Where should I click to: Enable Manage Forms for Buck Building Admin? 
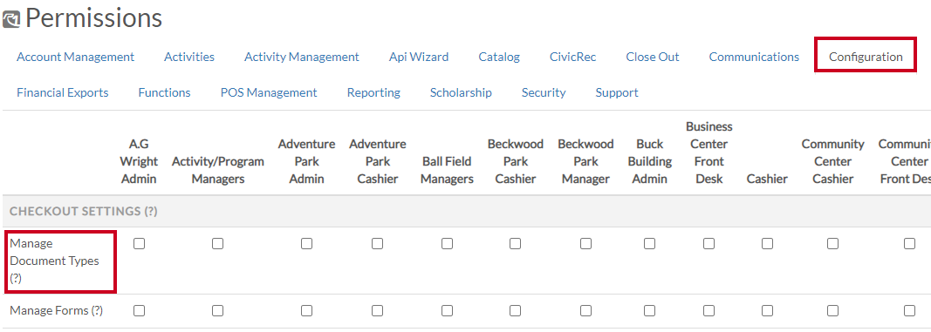click(649, 311)
